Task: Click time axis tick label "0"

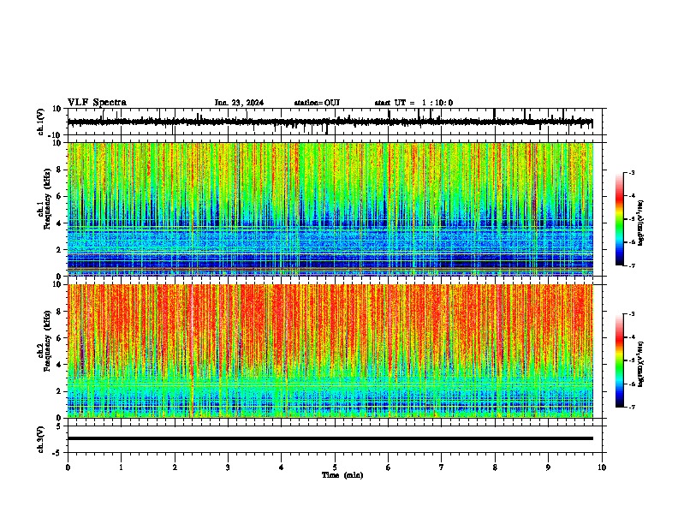Action: click(x=68, y=467)
